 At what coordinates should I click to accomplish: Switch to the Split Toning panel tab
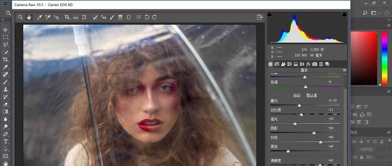[296, 64]
